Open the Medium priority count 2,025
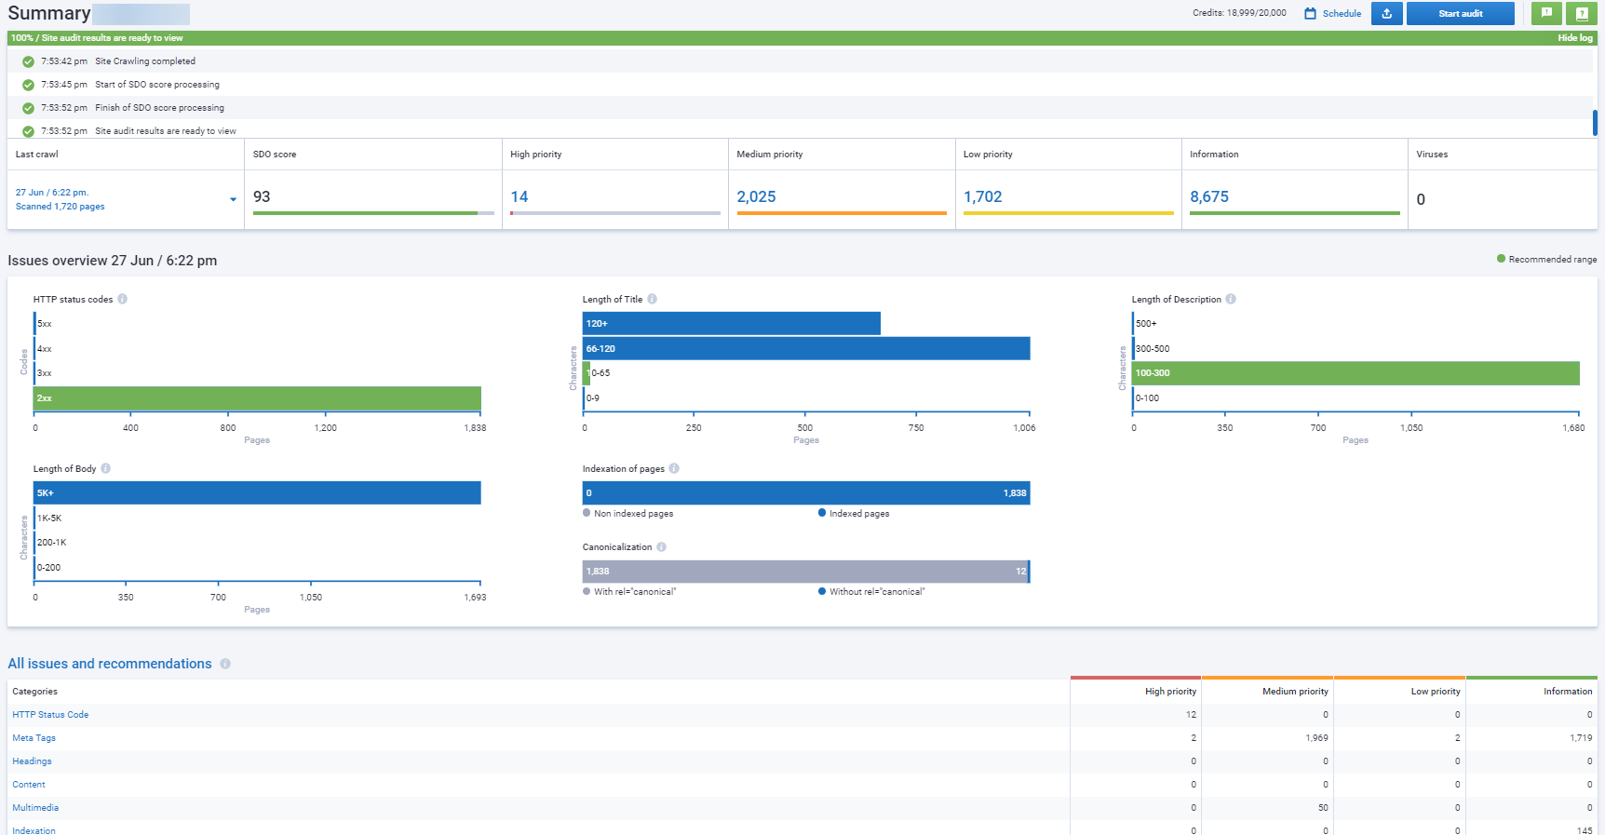Viewport: 1605px width, 835px height. click(756, 196)
